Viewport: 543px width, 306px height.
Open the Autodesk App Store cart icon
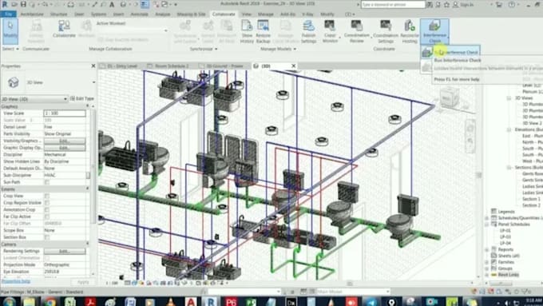click(x=499, y=5)
